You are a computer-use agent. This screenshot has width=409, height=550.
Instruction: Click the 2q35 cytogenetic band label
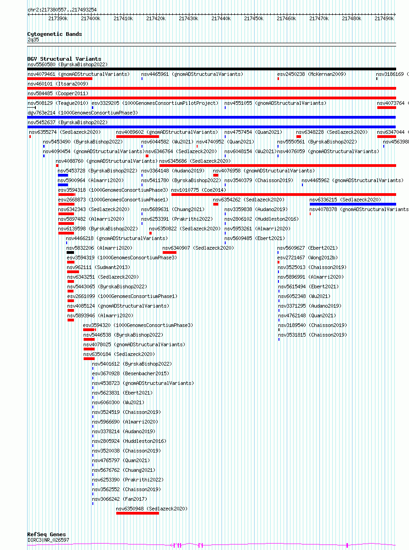tap(33, 40)
